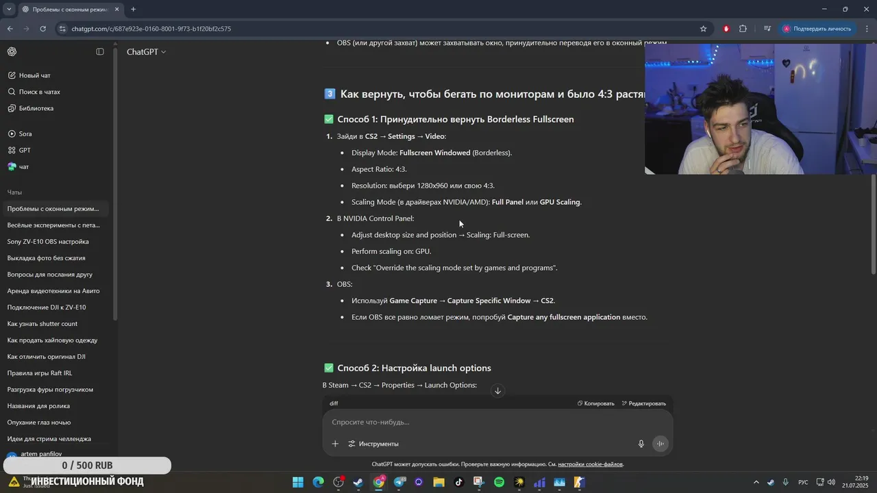This screenshot has width=877, height=493.
Task: Open chat Подключение DJI к ZV-E10
Action: 47,307
